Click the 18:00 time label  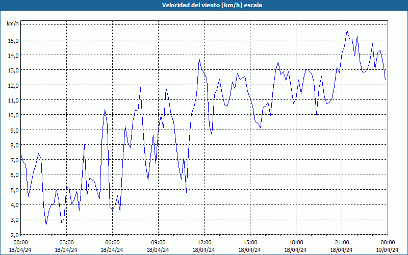296,243
